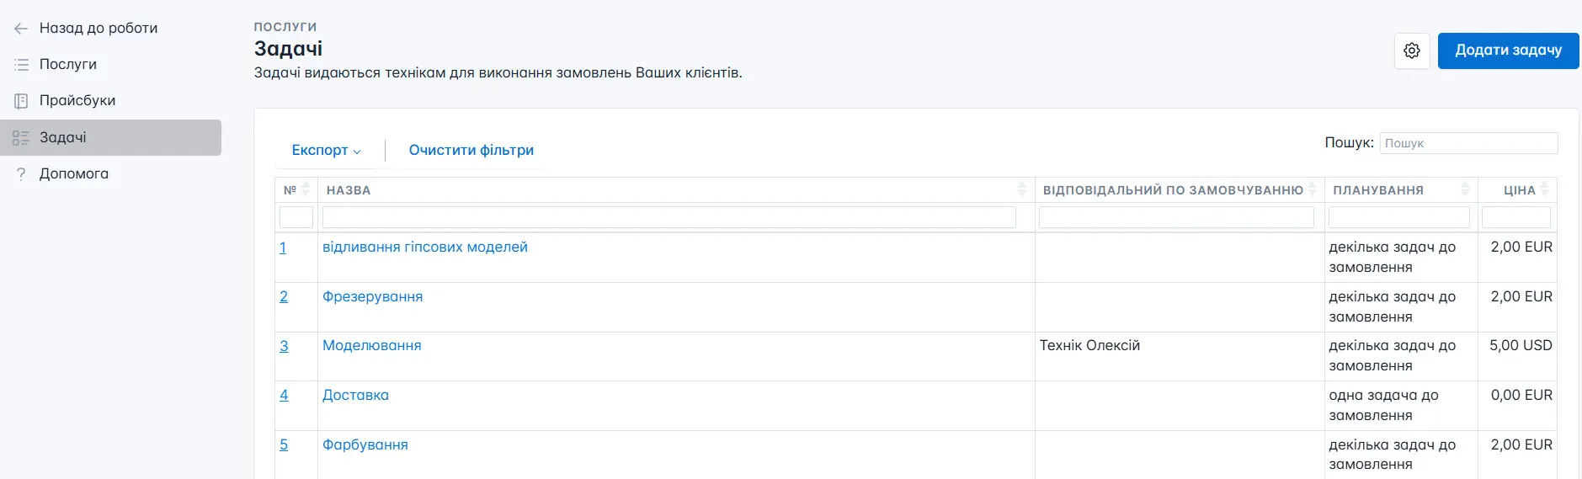
Task: Click the НАЗВА column filter field
Action: (x=668, y=218)
